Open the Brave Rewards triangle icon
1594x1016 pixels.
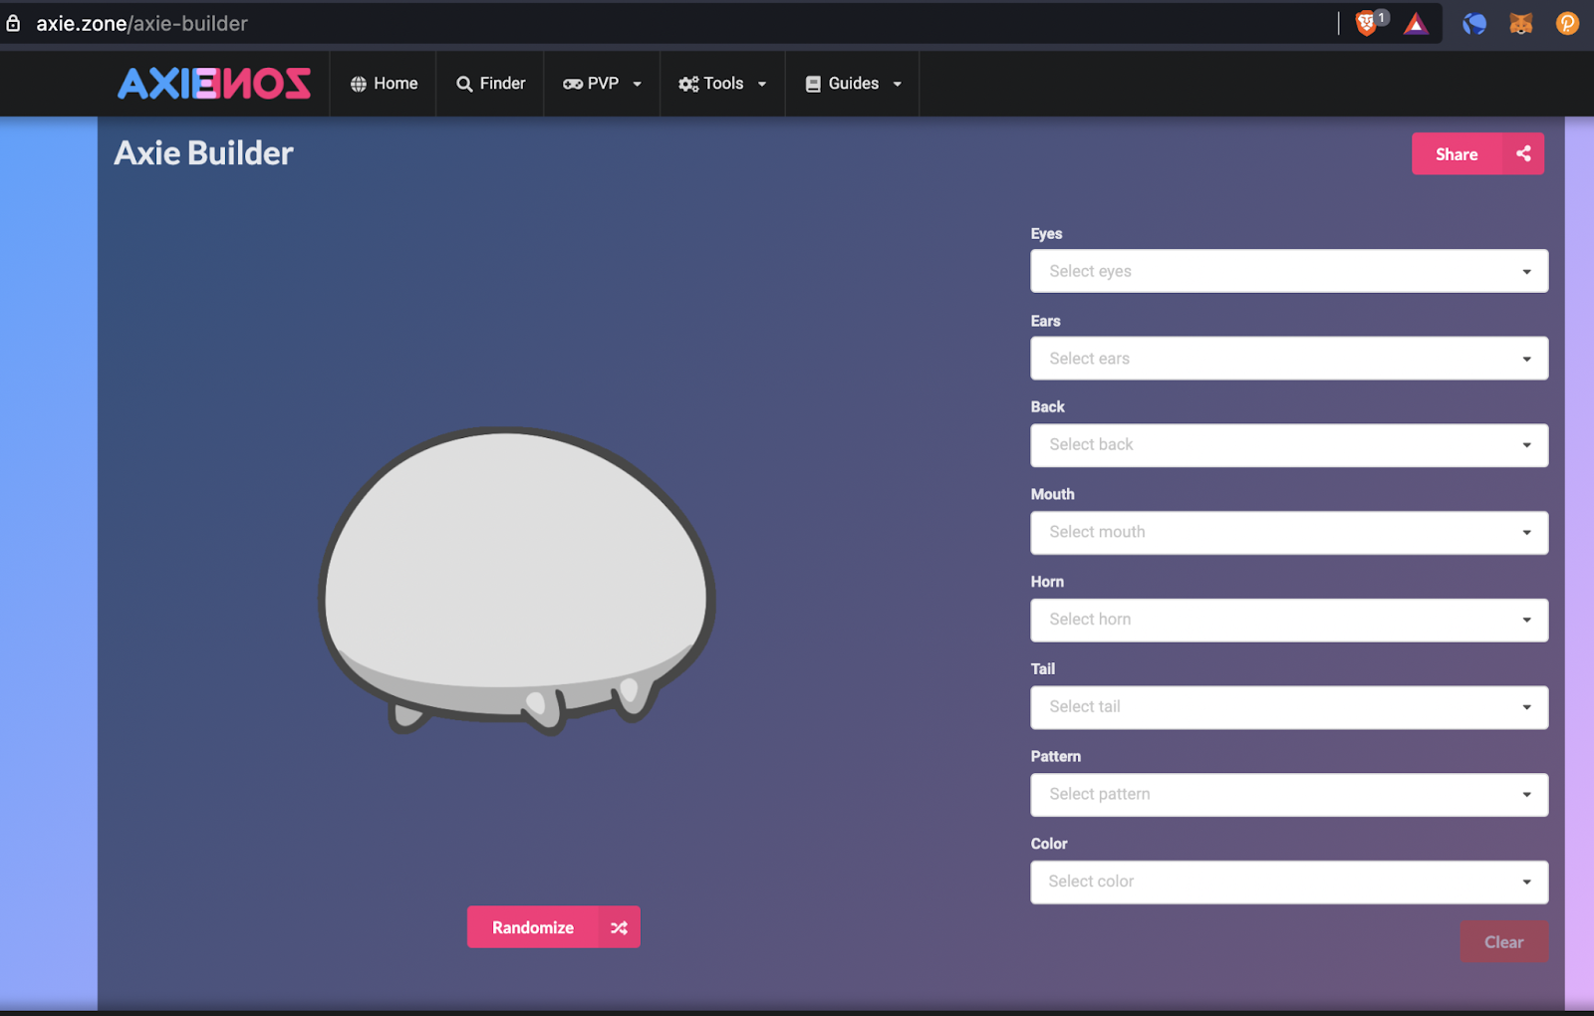pos(1416,23)
